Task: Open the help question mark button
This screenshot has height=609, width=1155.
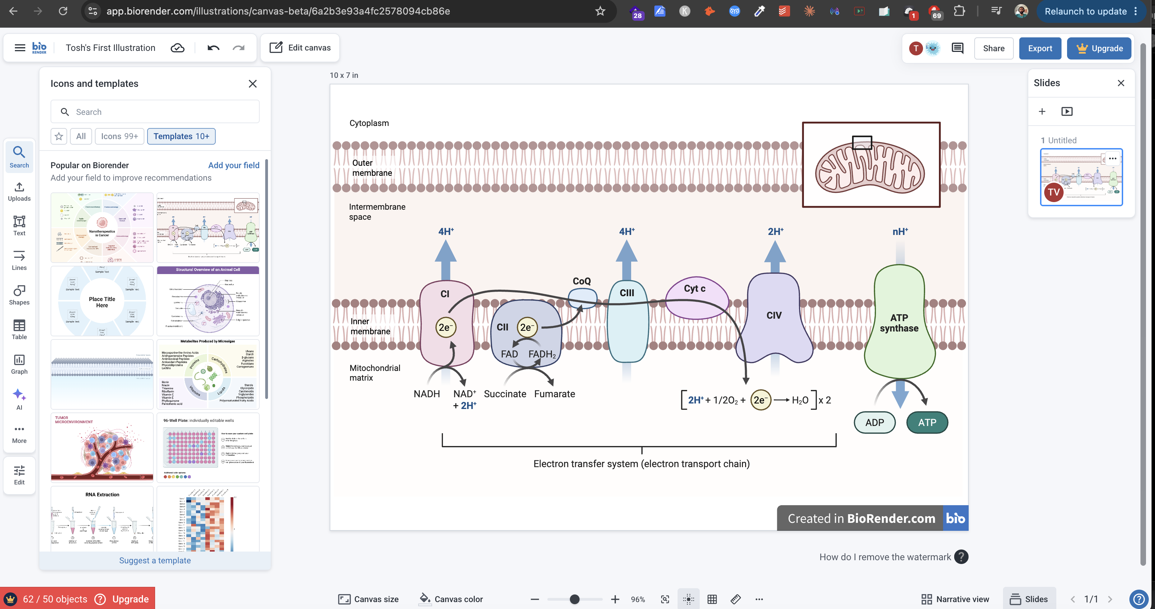Action: point(1139,599)
